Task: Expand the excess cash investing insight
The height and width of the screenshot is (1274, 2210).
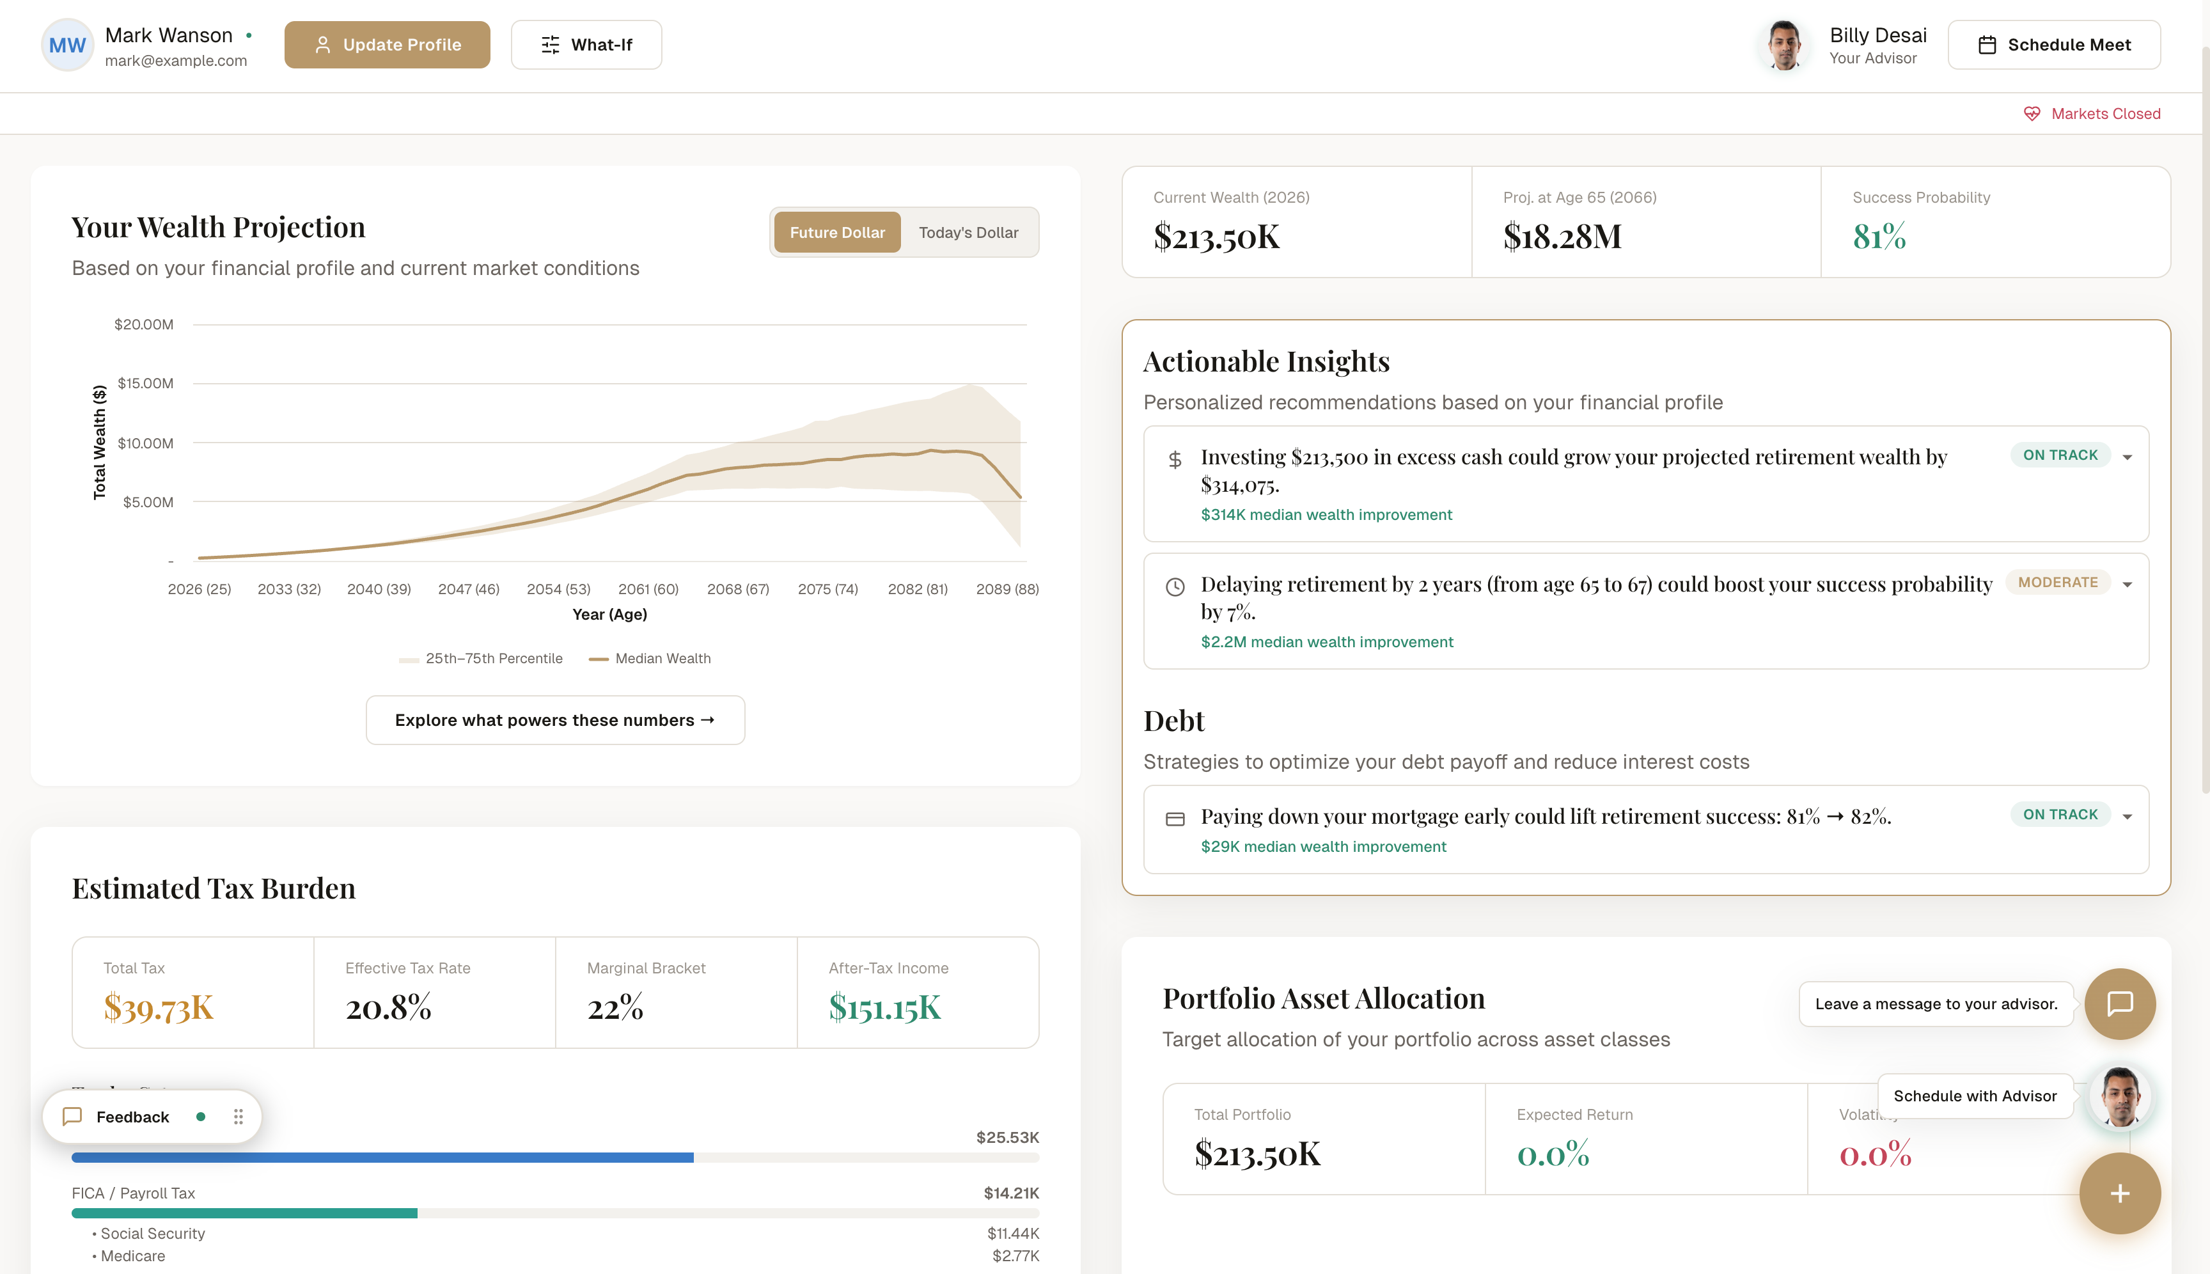Action: pyautogui.click(x=2127, y=458)
